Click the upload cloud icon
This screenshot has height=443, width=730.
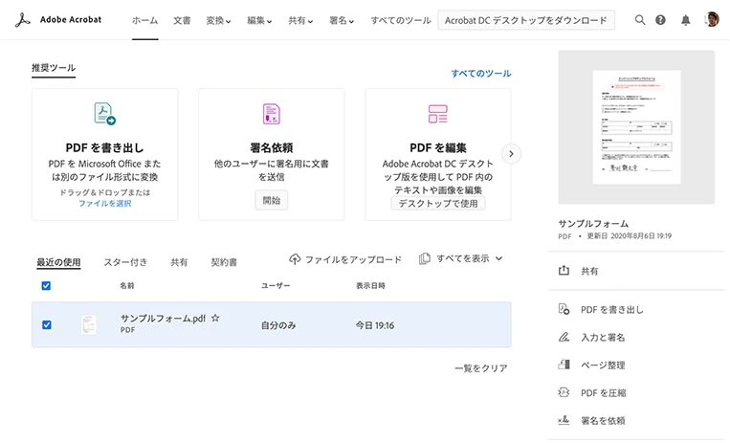click(295, 259)
